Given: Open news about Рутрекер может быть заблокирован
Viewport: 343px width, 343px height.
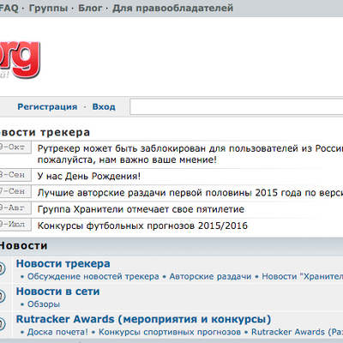Looking at the screenshot, I should point(190,154).
